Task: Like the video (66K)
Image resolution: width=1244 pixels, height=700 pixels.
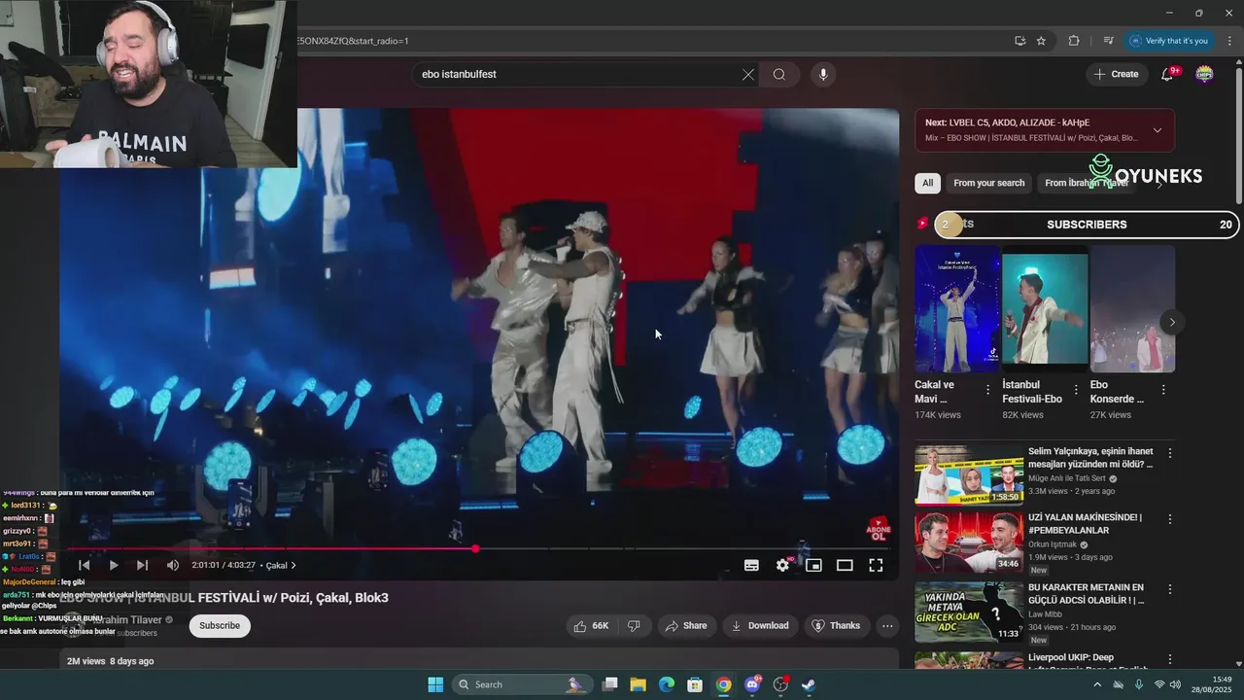Action: point(591,625)
